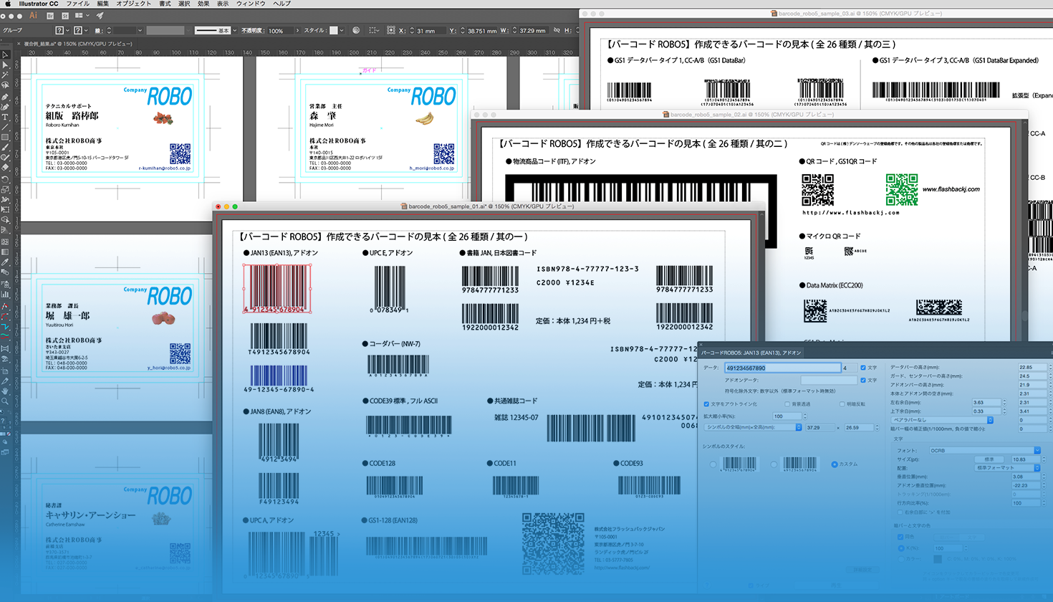Screen dimensions: 1053x602
Task: Click the Ai application icon
Action: click(x=33, y=15)
